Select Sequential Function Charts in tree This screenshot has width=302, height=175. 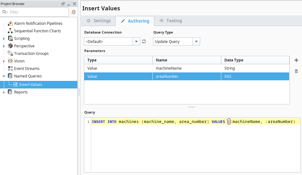click(37, 31)
